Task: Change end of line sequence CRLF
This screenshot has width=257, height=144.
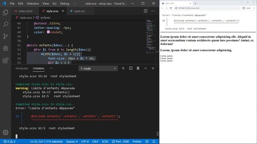Action: click(95, 142)
